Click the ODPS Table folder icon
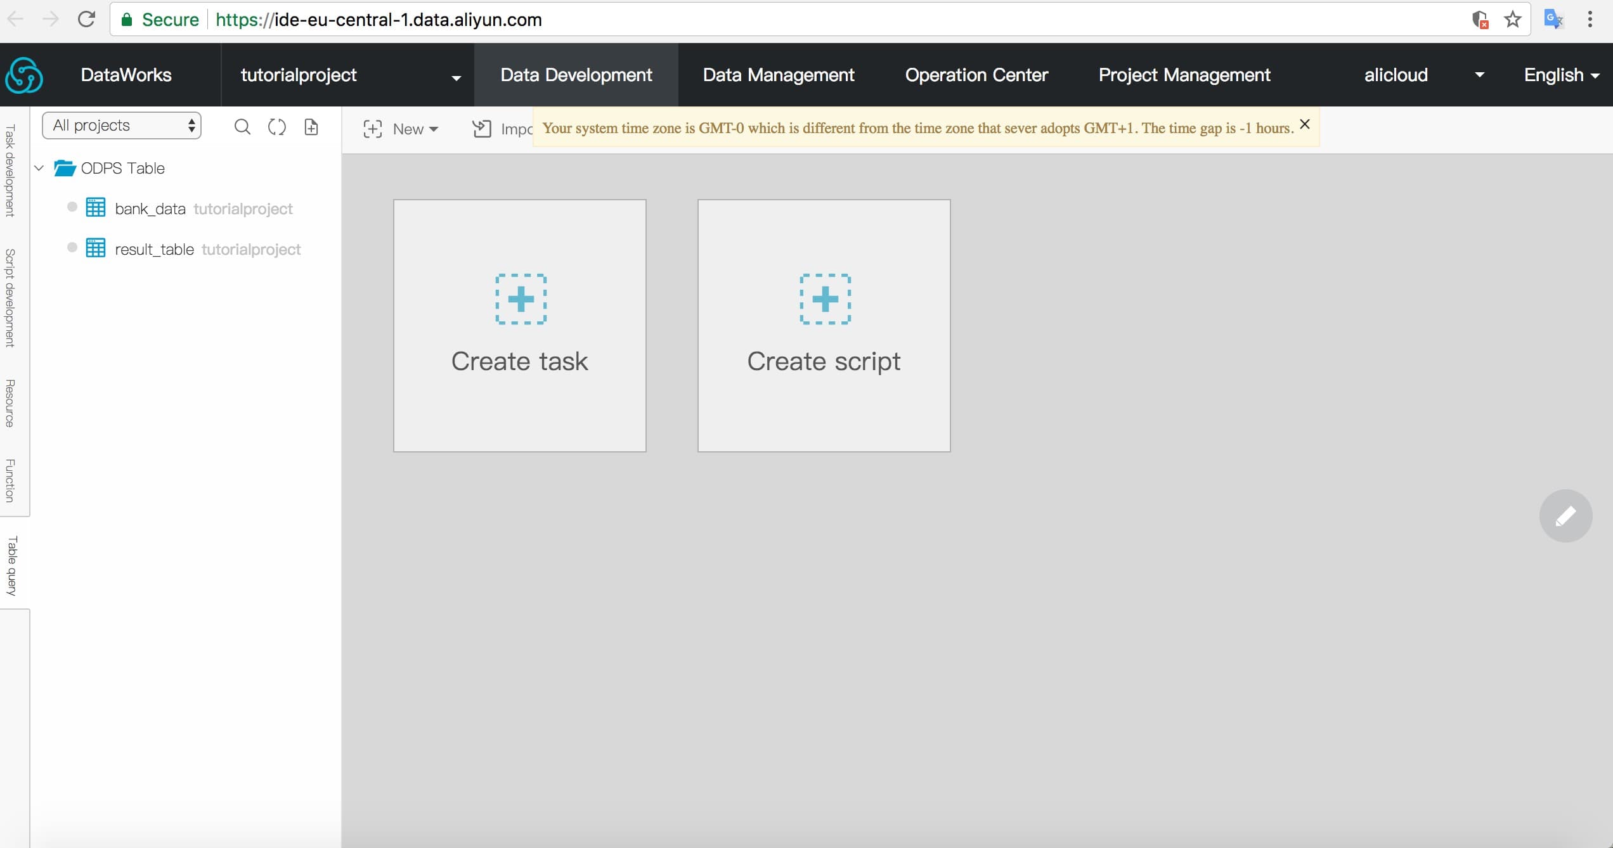 pos(65,168)
